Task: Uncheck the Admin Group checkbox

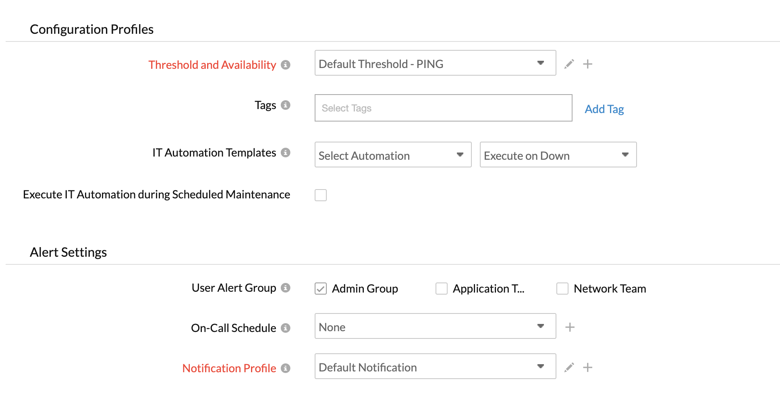Action: (x=321, y=289)
